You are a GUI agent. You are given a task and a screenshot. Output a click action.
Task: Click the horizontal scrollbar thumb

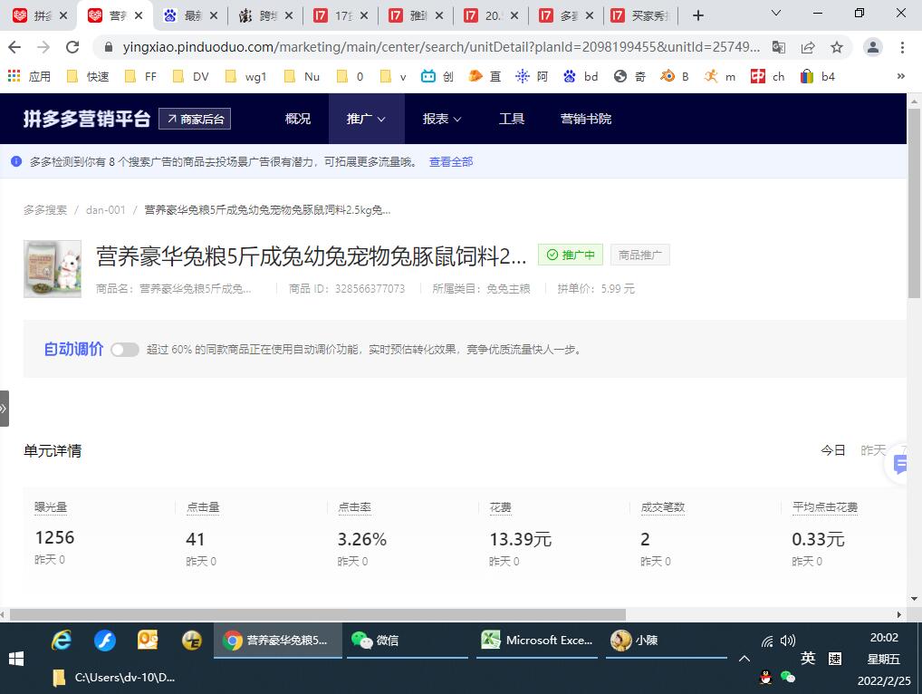(x=318, y=614)
